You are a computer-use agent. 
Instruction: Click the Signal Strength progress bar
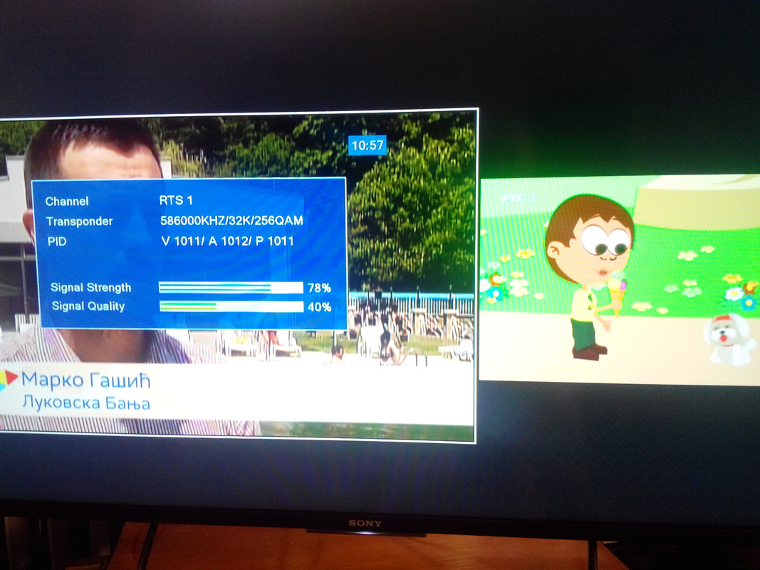tap(231, 287)
